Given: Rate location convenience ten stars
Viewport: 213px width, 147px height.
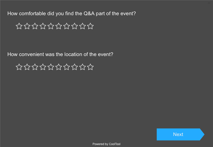Looking at the screenshot, I should [x=91, y=67].
